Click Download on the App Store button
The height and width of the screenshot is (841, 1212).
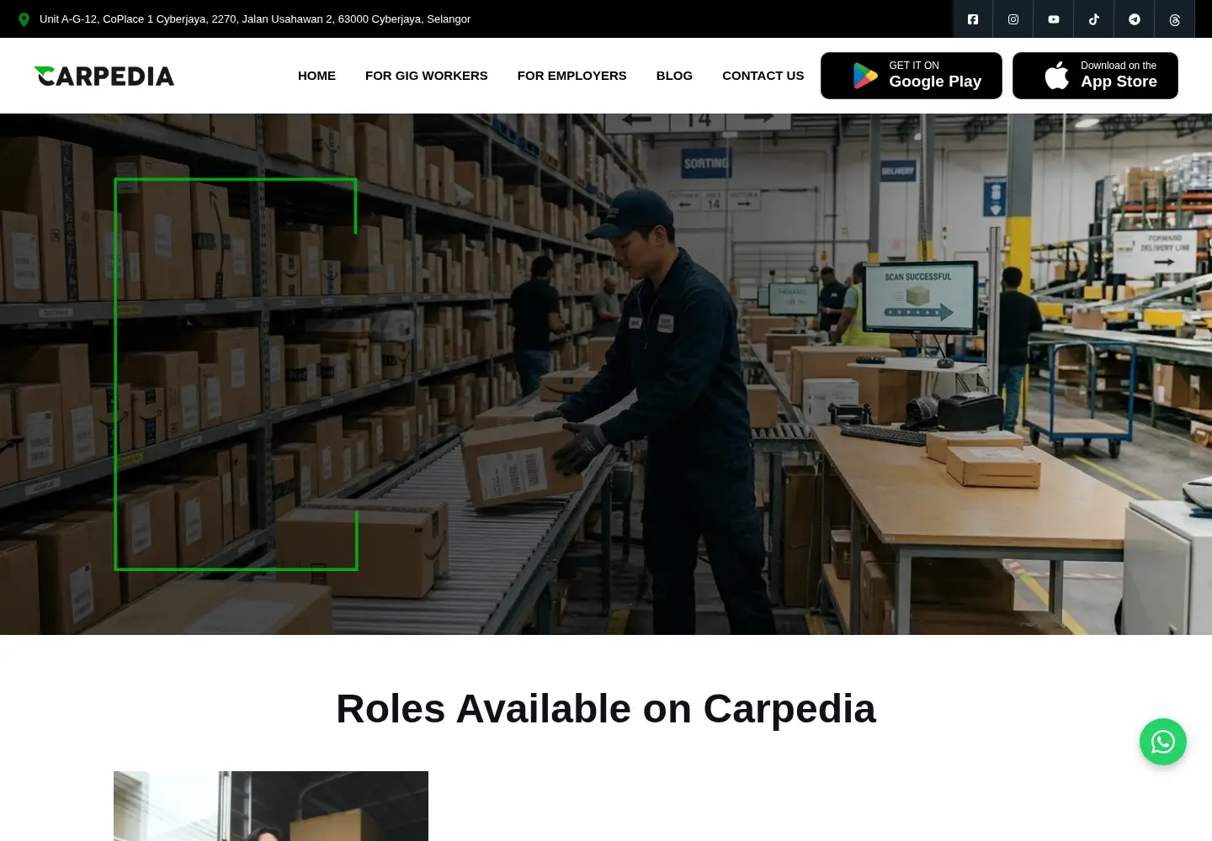pyautogui.click(x=1095, y=76)
